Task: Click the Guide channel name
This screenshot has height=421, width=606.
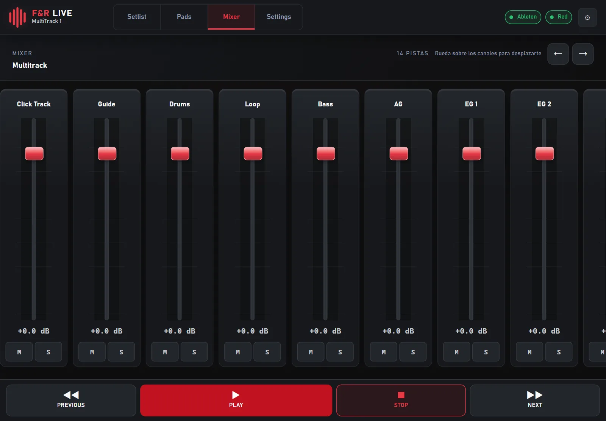Action: coord(106,104)
